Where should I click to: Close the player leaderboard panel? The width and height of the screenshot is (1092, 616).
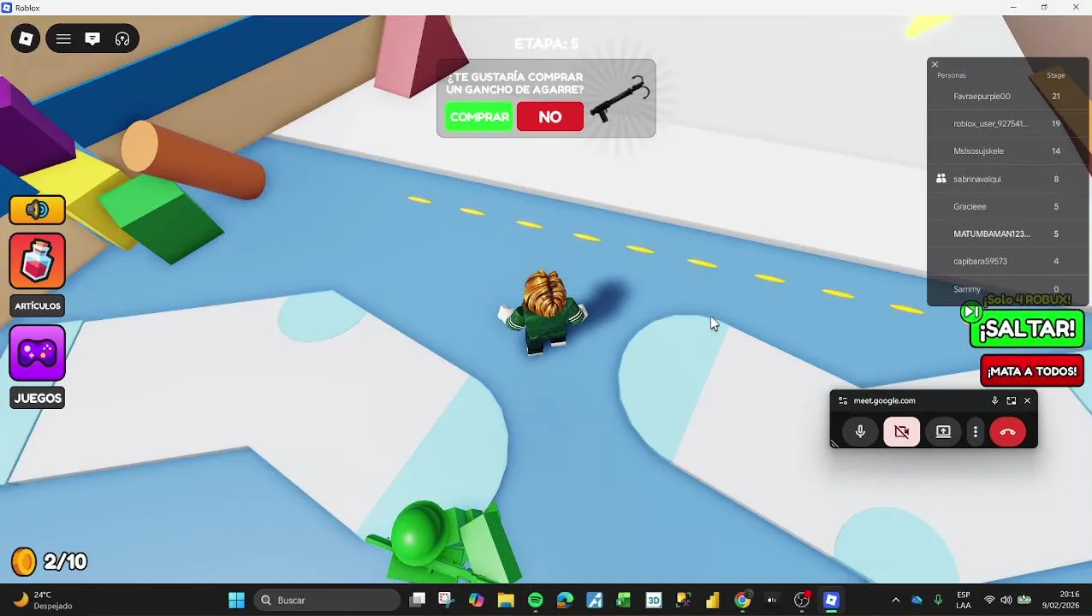(x=935, y=64)
